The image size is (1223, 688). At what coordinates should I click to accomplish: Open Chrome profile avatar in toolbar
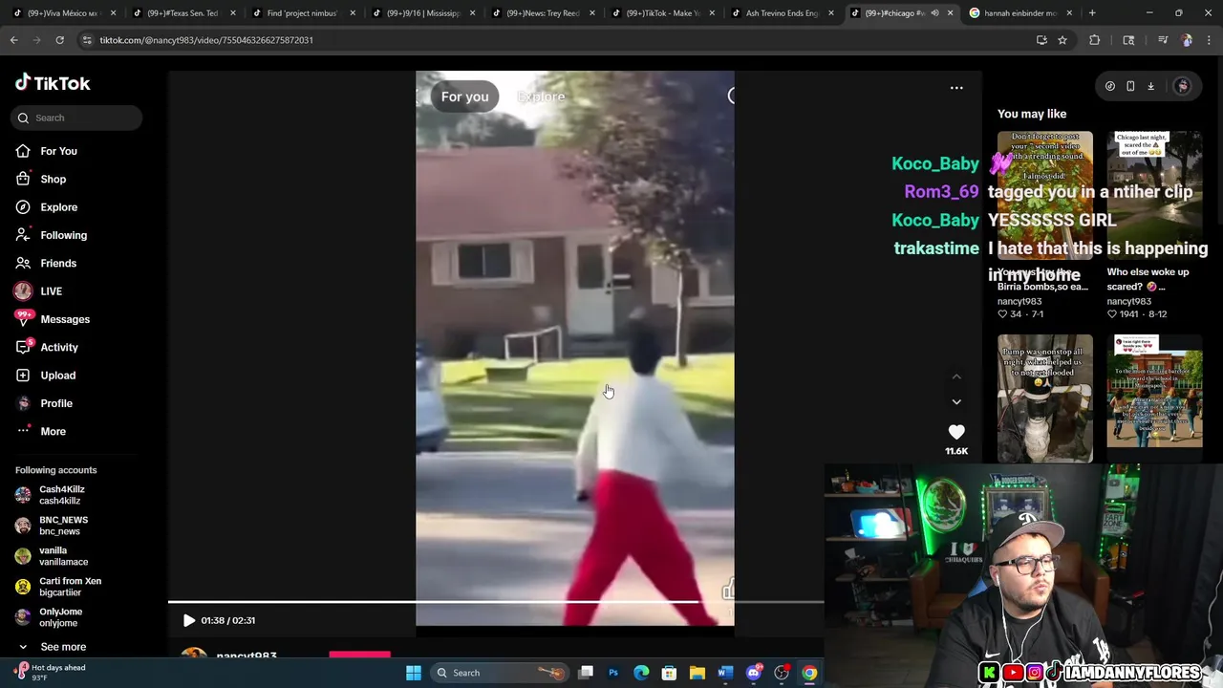click(1187, 40)
